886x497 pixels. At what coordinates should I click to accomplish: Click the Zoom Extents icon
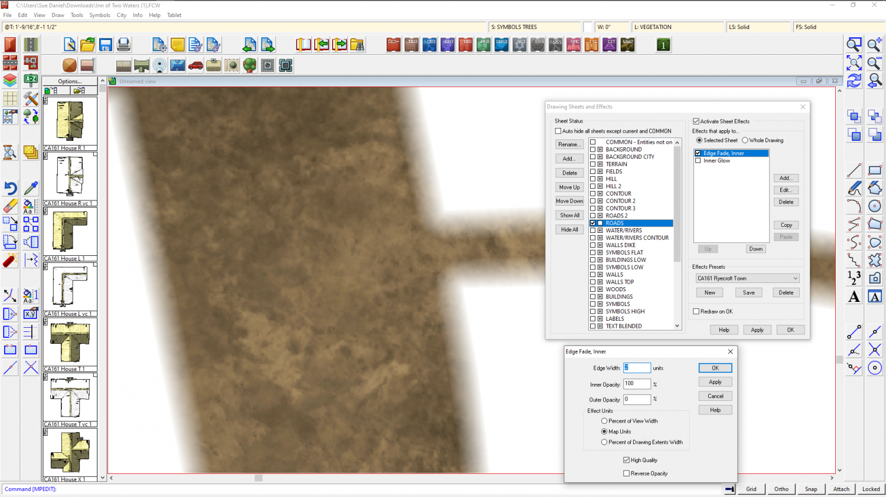(854, 63)
